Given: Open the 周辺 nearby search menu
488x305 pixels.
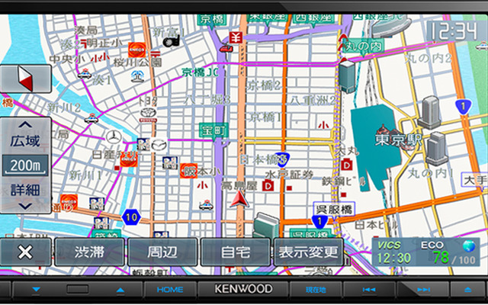Looking at the screenshot, I should (x=162, y=252).
